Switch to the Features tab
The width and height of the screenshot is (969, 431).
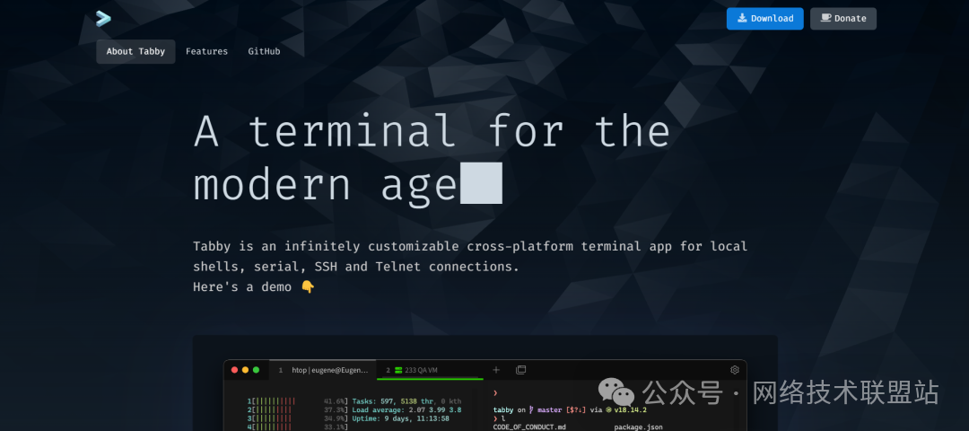coord(206,51)
